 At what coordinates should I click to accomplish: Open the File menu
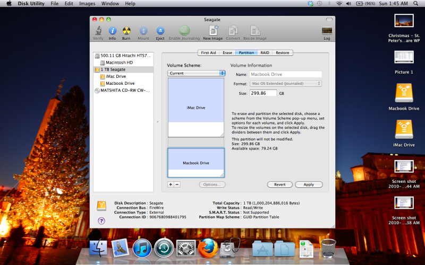[55, 4]
